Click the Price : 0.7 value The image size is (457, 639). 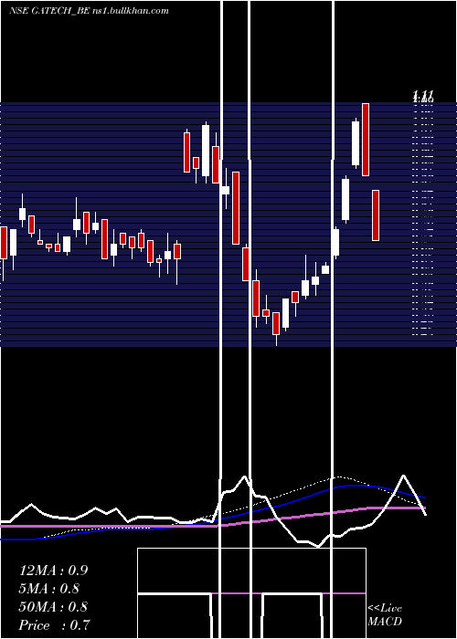point(54,625)
